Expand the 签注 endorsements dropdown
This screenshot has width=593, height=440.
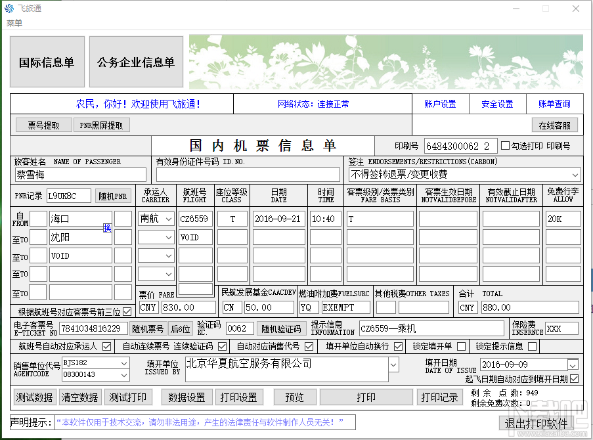575,175
